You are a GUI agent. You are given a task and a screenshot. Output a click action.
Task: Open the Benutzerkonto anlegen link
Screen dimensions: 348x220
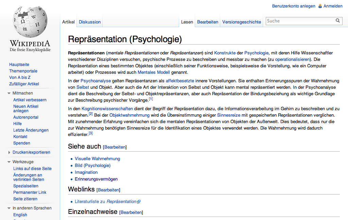point(294,6)
